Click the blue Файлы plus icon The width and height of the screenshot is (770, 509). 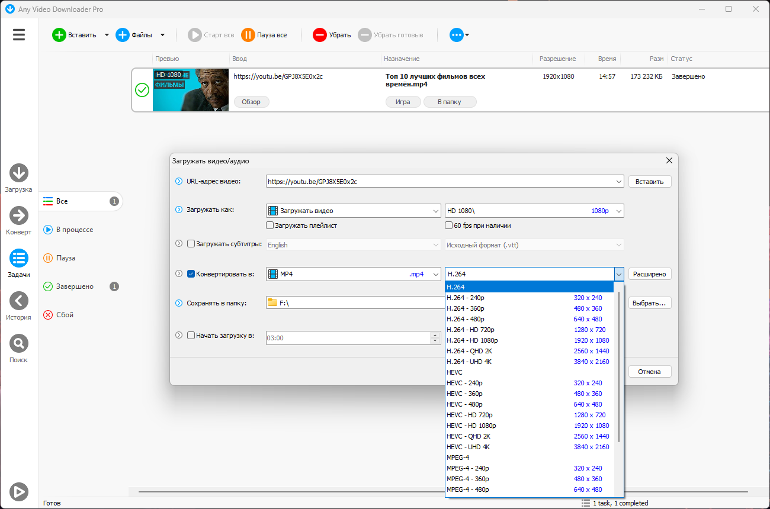click(123, 35)
